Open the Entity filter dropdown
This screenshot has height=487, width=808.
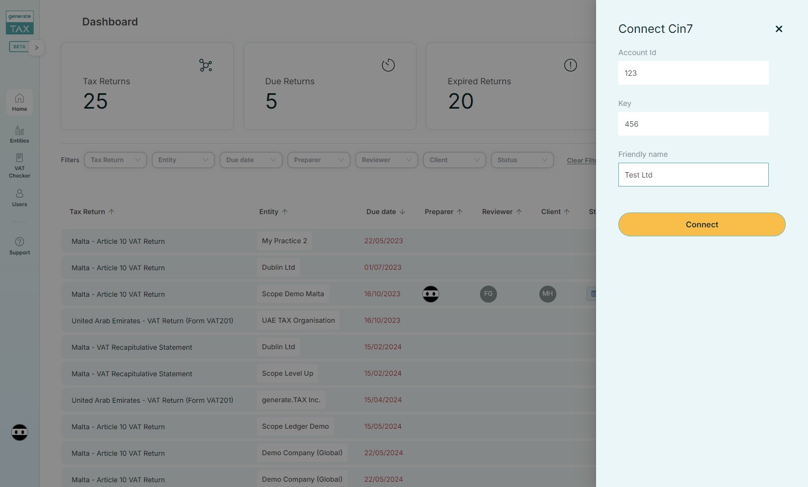coord(183,160)
